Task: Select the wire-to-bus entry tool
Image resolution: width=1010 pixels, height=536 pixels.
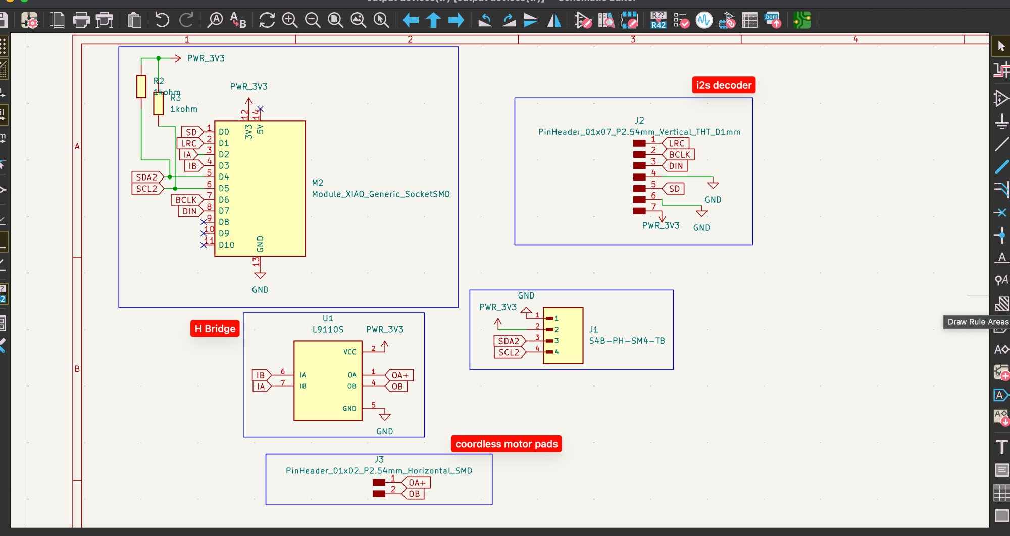Action: click(1001, 190)
